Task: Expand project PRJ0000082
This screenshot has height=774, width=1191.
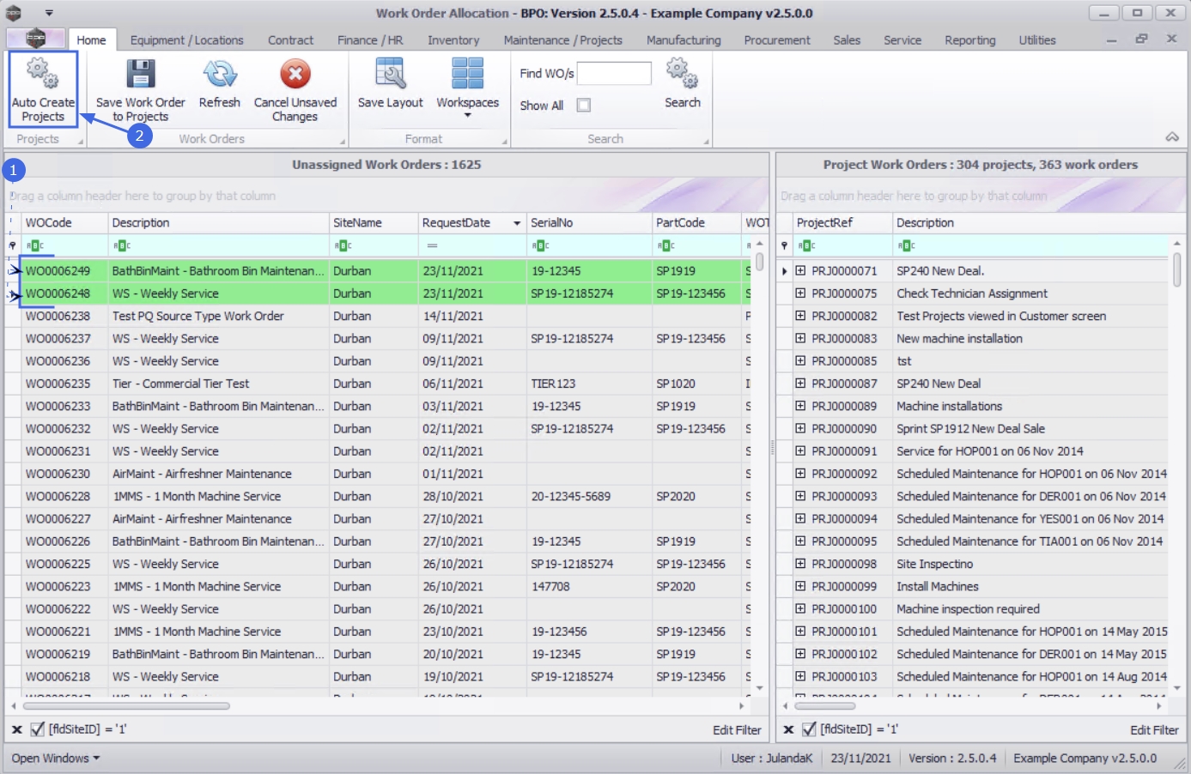Action: (x=800, y=316)
